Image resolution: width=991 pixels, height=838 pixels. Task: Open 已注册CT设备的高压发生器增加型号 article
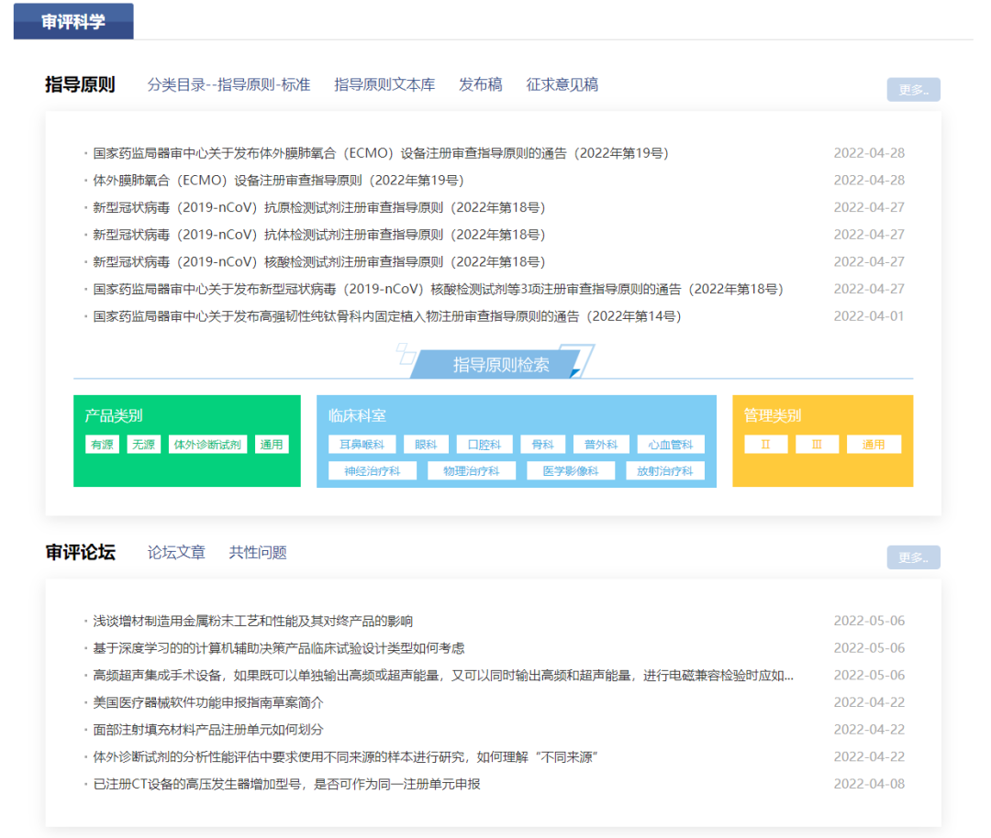[x=286, y=784]
